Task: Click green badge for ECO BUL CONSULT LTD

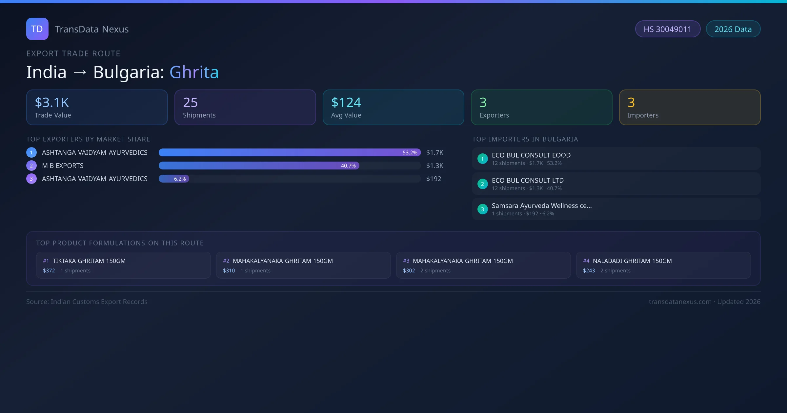Action: click(482, 184)
